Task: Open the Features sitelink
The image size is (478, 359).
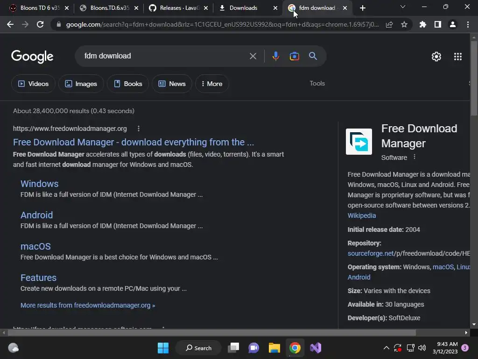Action: [x=38, y=278]
